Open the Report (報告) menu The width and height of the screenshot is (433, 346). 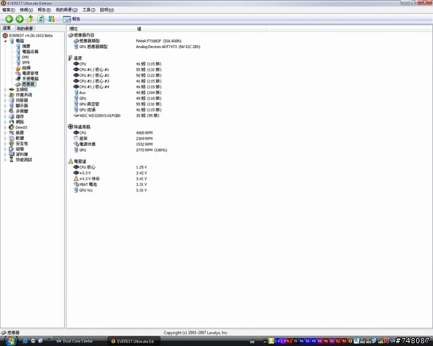click(x=44, y=10)
